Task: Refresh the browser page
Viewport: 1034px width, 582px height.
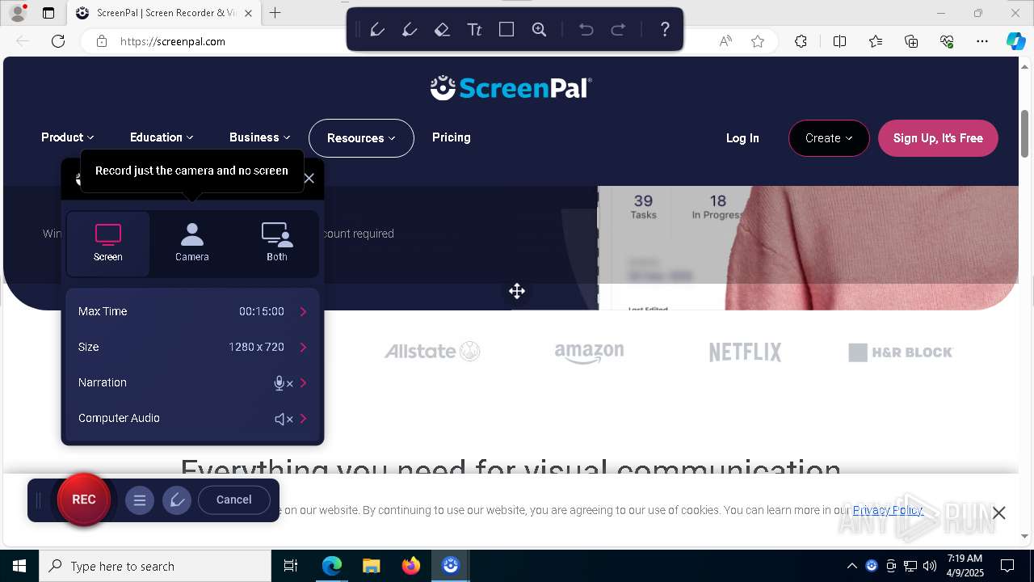Action: click(58, 41)
